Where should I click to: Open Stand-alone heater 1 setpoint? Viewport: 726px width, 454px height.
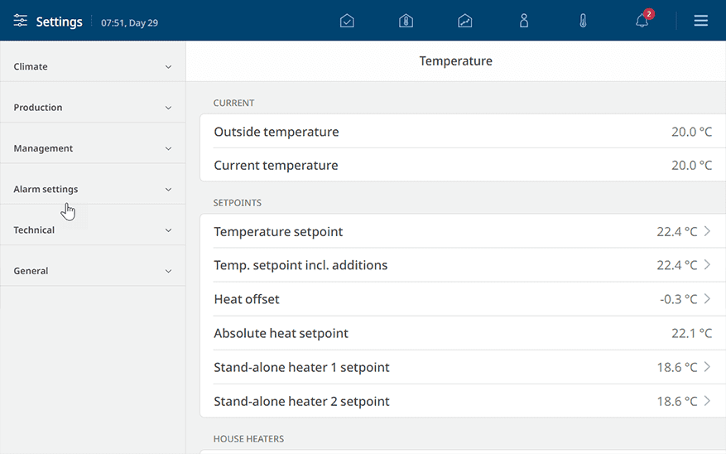[x=463, y=367]
